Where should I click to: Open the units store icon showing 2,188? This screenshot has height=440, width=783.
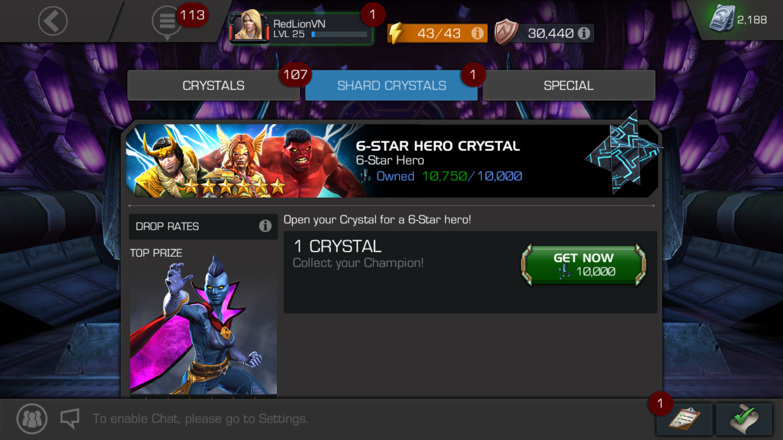point(722,18)
